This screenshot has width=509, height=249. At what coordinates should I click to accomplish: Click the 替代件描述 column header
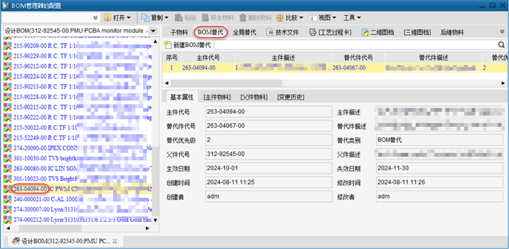(433, 58)
